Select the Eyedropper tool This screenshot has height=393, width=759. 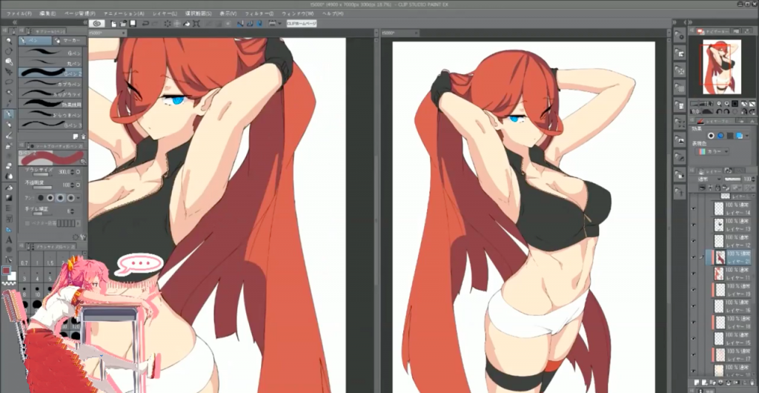9,102
